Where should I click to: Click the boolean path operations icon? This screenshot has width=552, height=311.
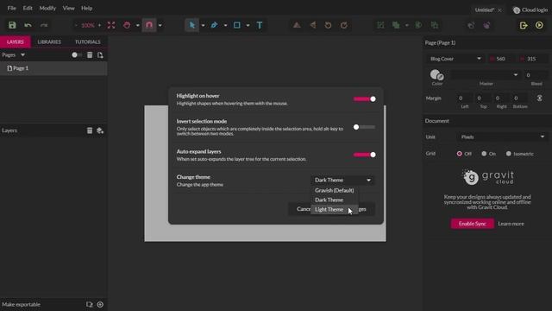click(396, 25)
